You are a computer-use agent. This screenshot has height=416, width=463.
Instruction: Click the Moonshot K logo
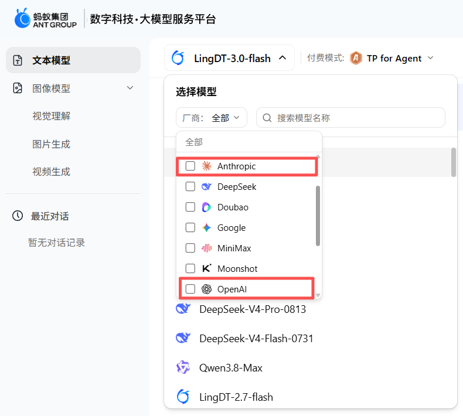tap(206, 268)
